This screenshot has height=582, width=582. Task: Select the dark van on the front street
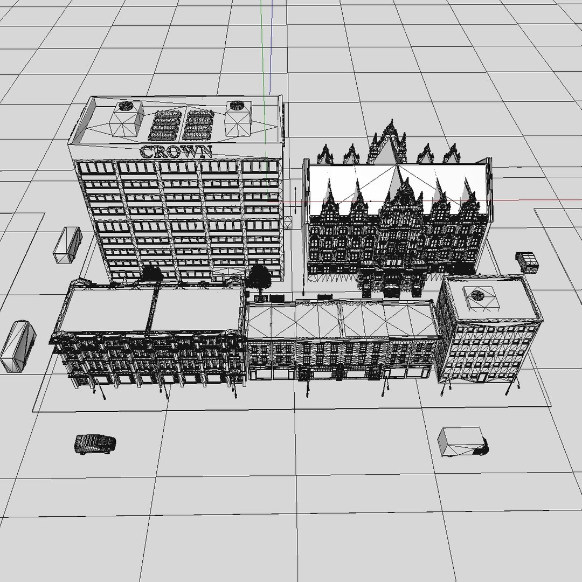(x=95, y=444)
